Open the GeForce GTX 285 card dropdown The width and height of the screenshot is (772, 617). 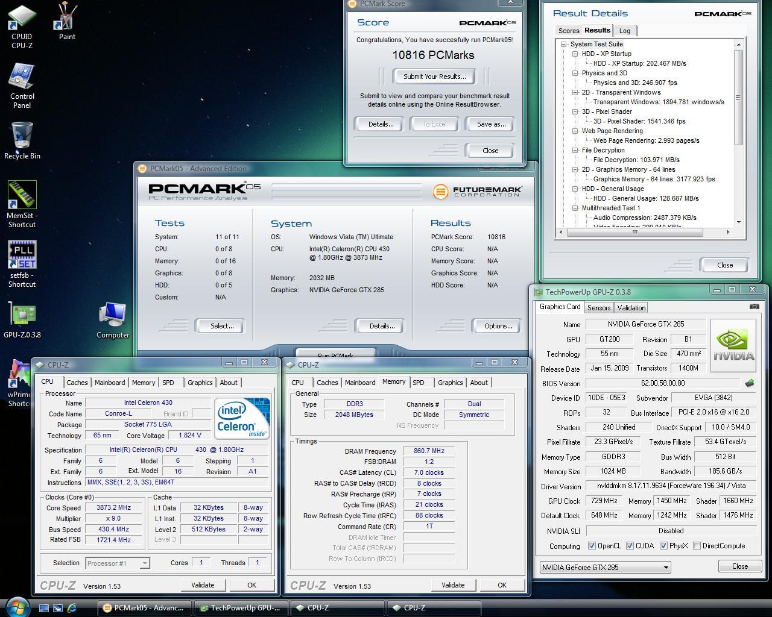[x=605, y=567]
